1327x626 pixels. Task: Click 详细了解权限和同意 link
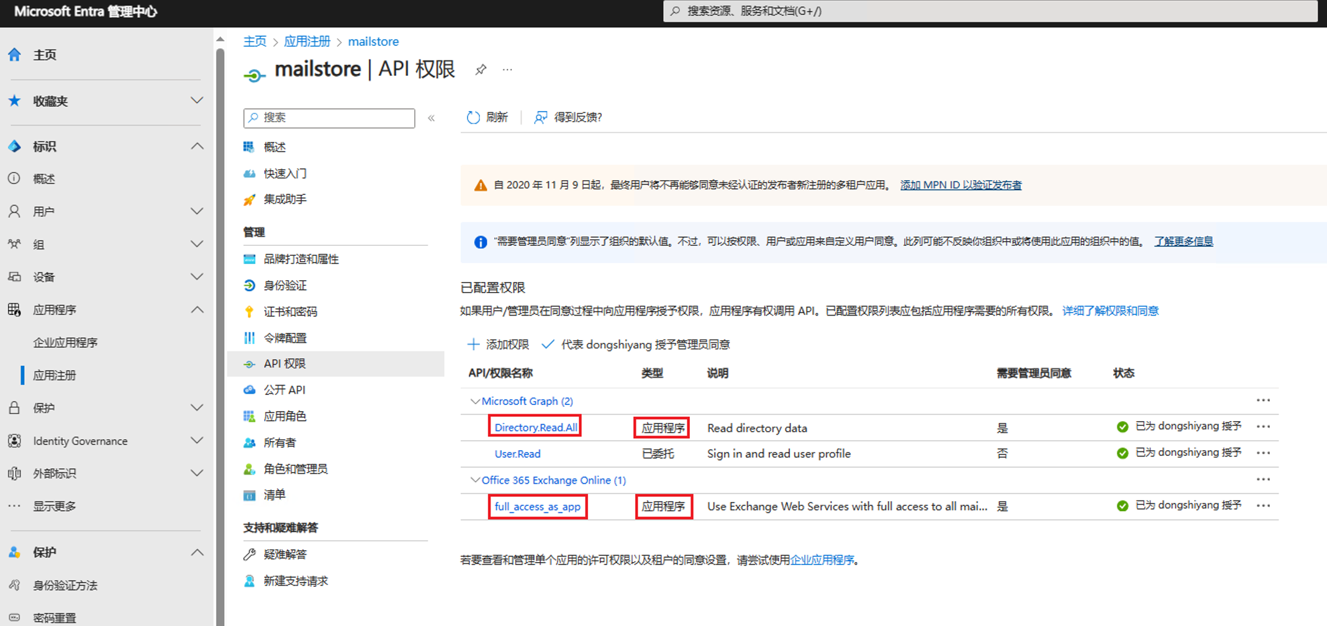(x=1110, y=311)
